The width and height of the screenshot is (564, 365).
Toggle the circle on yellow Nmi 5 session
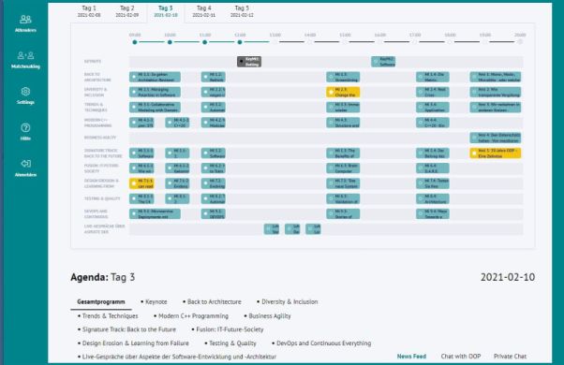tap(474, 153)
